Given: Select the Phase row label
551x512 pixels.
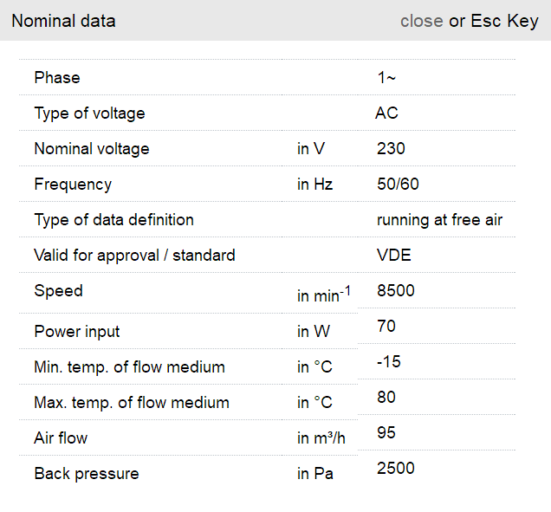Looking at the screenshot, I should pyautogui.click(x=57, y=78).
